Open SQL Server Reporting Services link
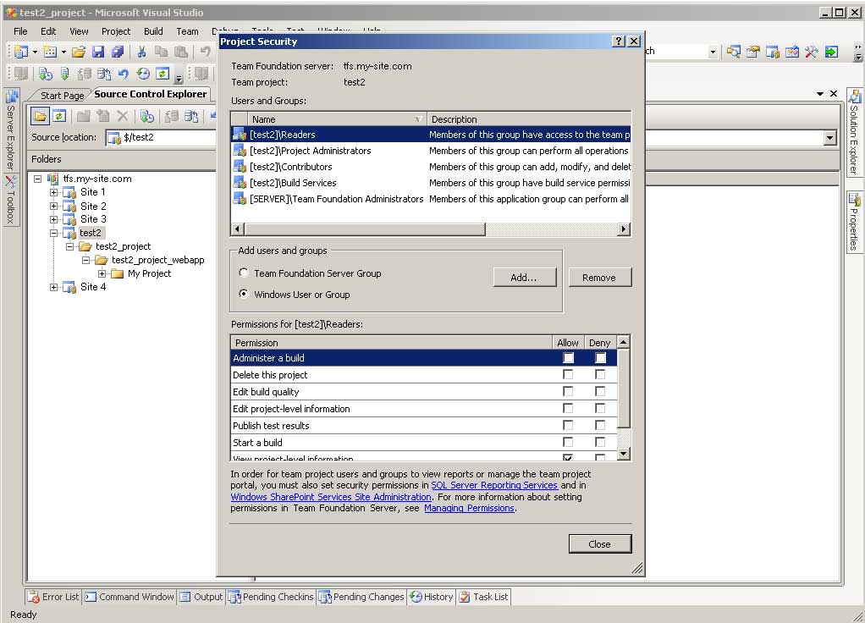This screenshot has width=865, height=623. (494, 485)
